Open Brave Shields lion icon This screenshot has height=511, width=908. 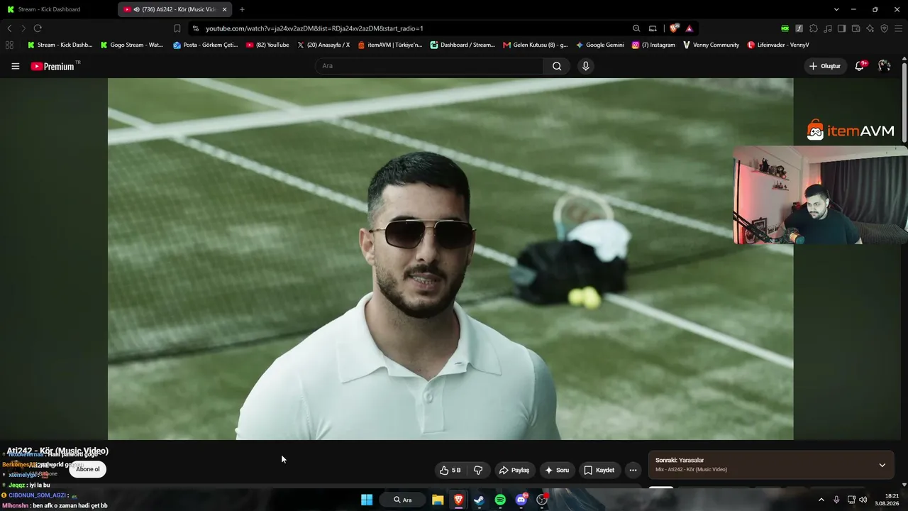click(x=674, y=28)
